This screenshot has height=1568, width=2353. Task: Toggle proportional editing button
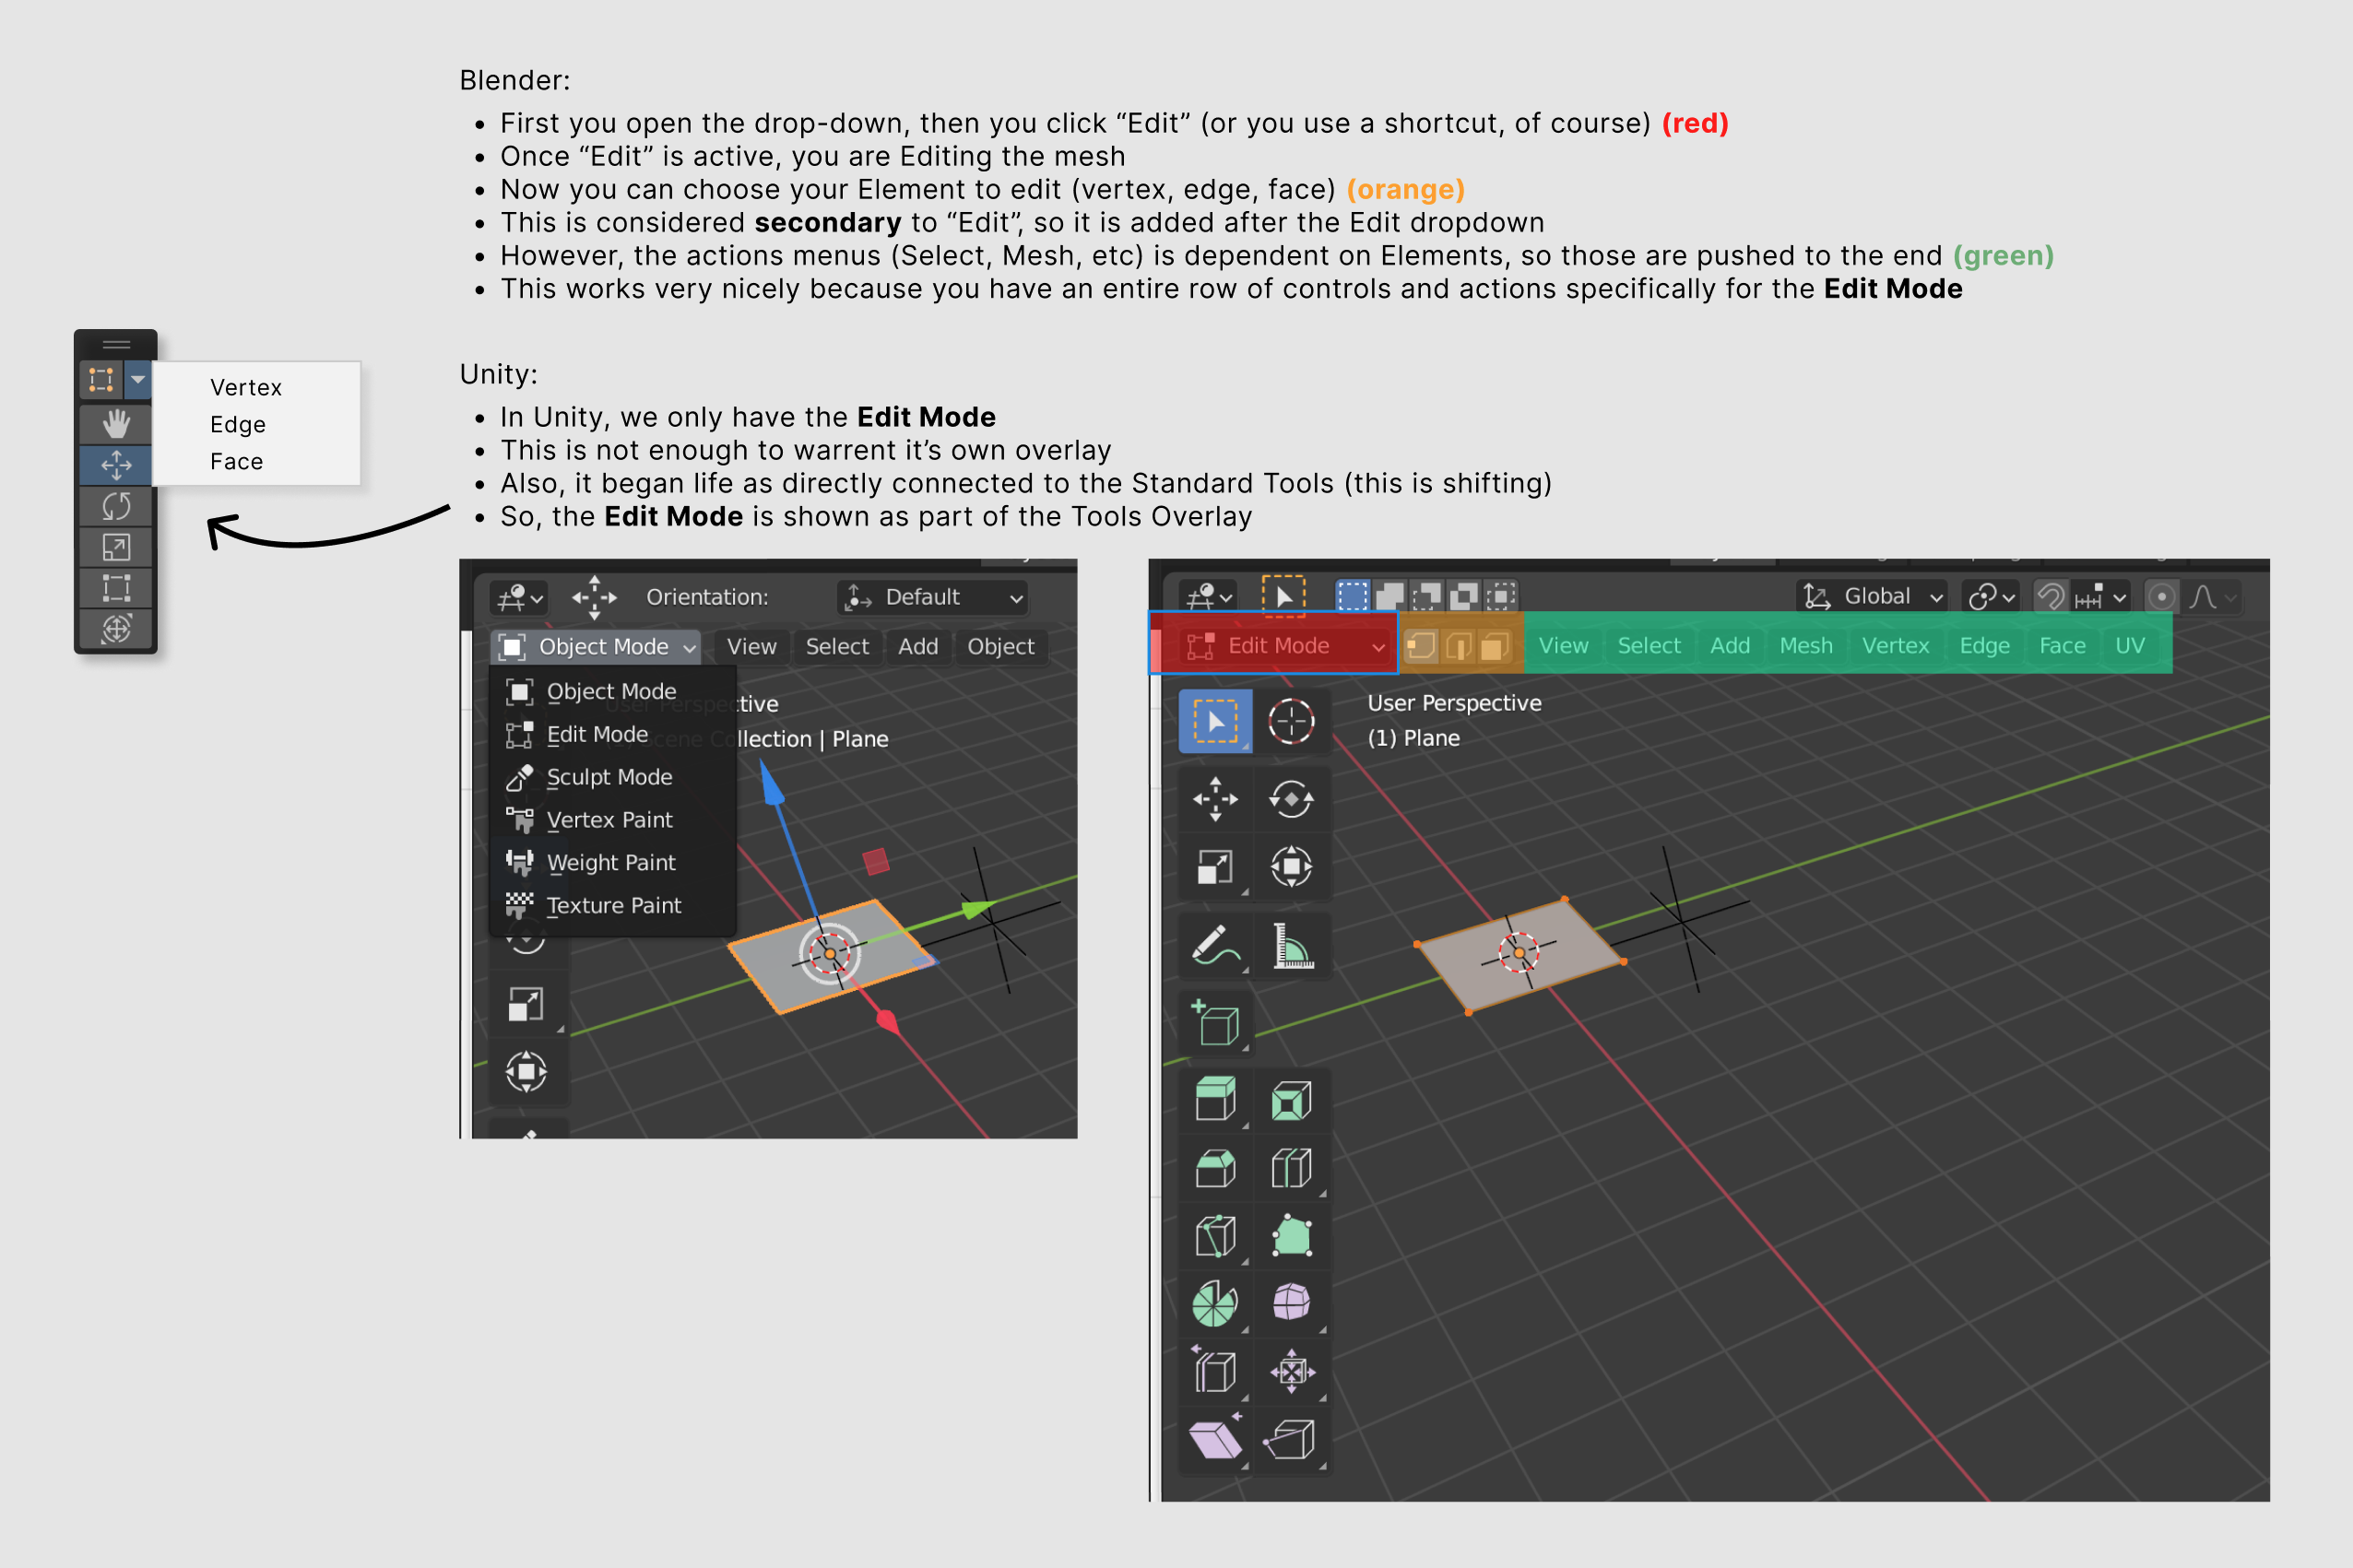[x=2161, y=597]
